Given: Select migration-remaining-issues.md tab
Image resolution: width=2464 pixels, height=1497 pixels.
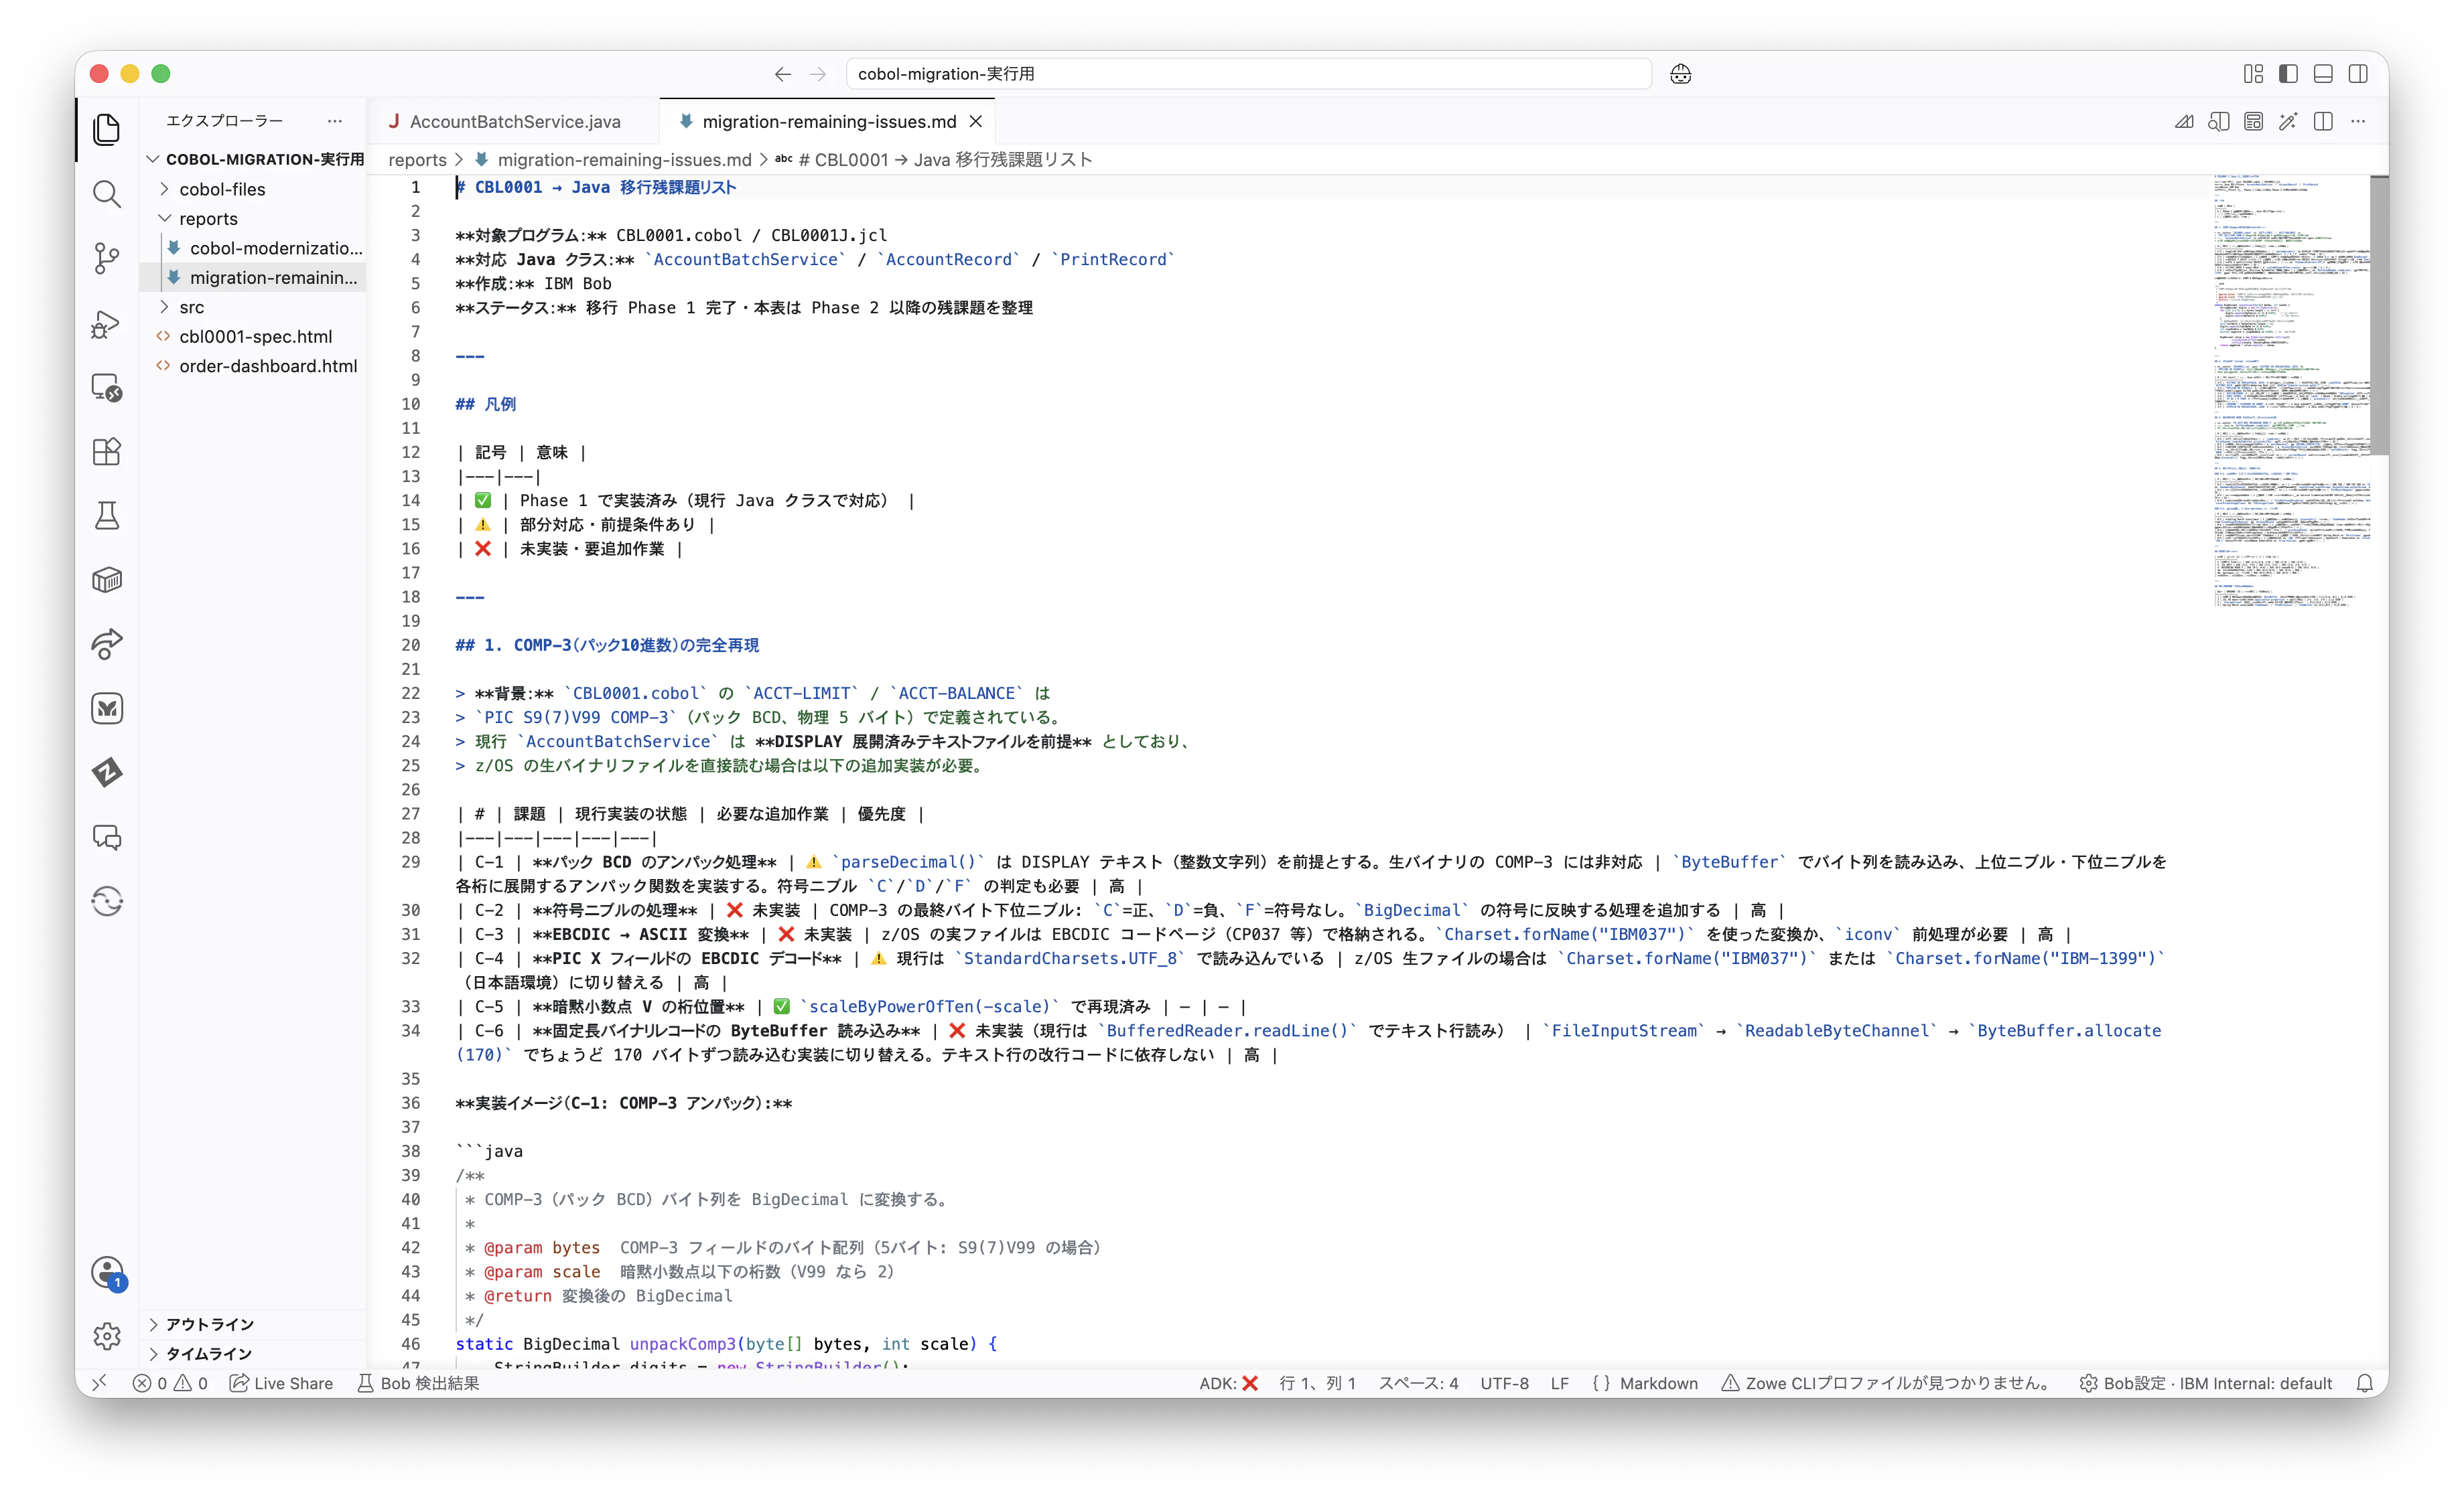Looking at the screenshot, I should point(828,121).
